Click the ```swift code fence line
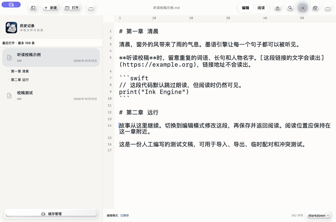 point(134,78)
